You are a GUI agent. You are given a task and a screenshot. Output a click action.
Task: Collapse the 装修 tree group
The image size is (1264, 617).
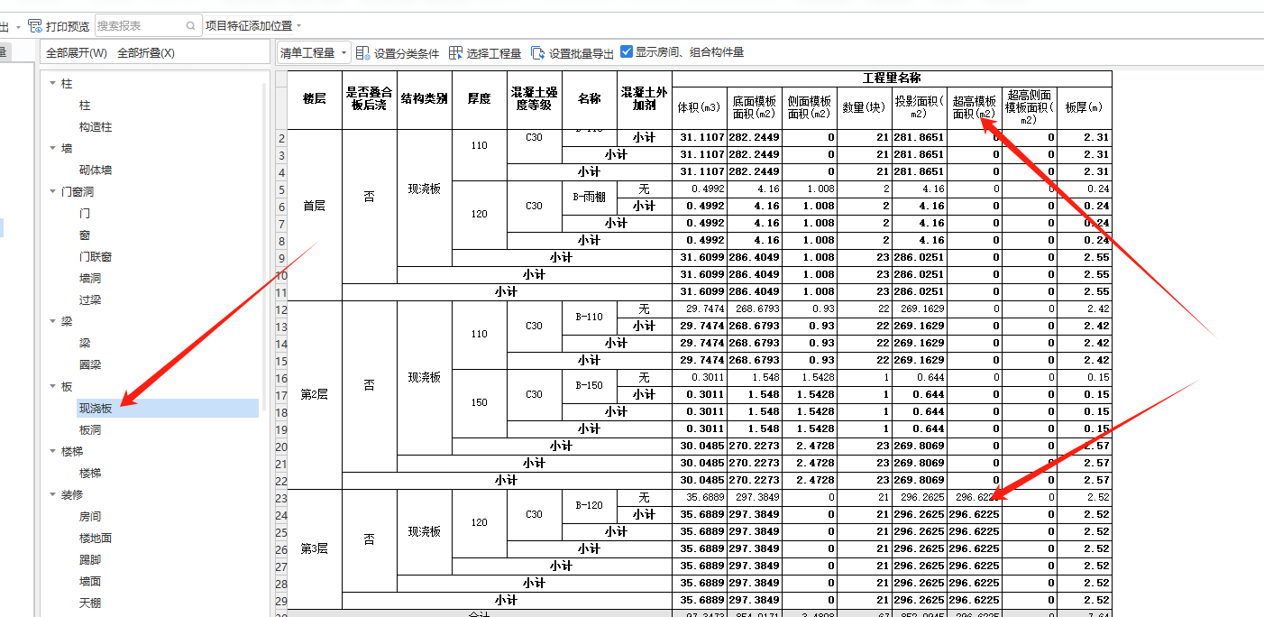tap(52, 494)
